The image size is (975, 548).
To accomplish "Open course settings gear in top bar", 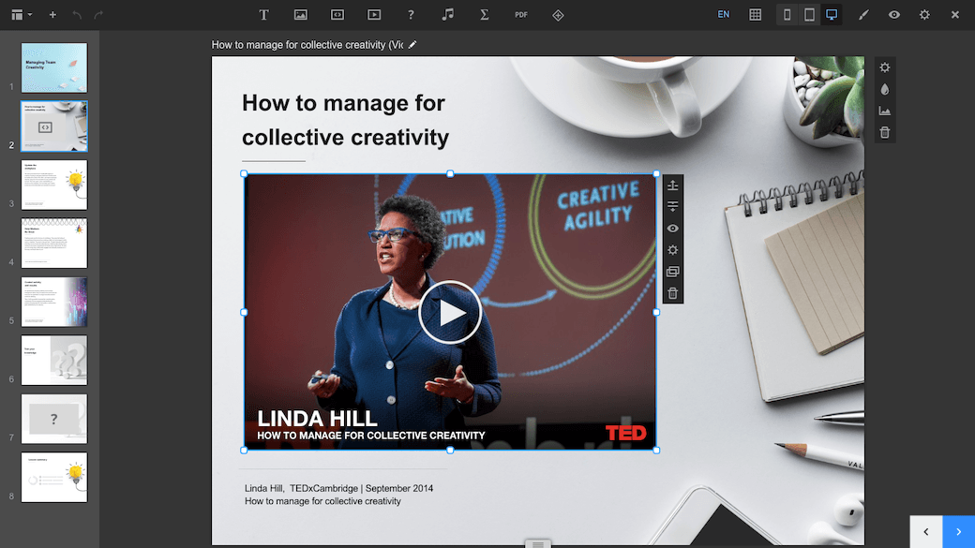I will point(924,15).
